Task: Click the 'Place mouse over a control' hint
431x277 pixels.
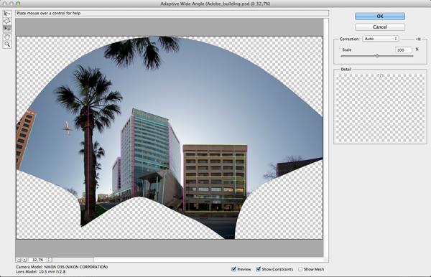Action: point(49,13)
